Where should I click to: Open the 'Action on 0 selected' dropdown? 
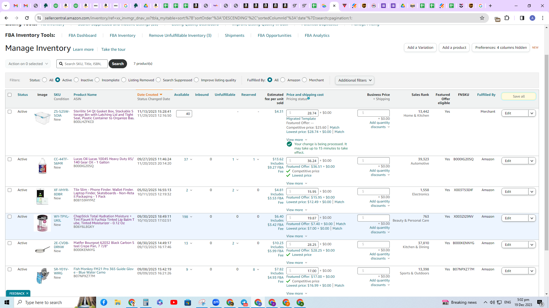(x=28, y=64)
